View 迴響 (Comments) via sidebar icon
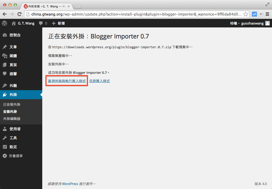272x189 pixels. click(x=13, y=74)
